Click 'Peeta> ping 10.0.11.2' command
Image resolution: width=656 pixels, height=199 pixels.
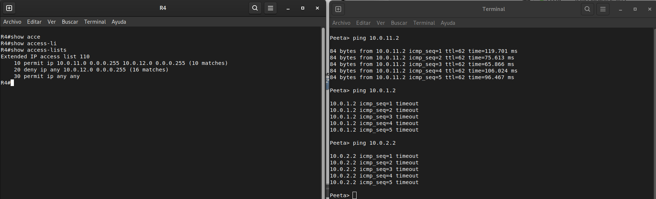[364, 38]
